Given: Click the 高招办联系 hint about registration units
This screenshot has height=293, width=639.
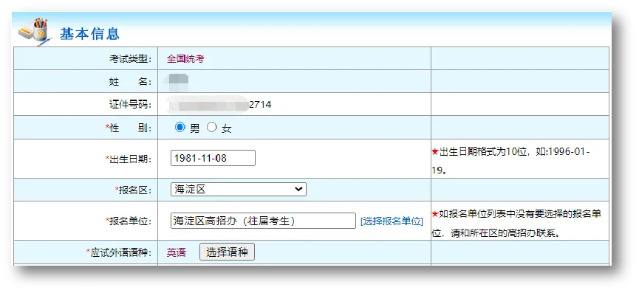Looking at the screenshot, I should tap(516, 224).
